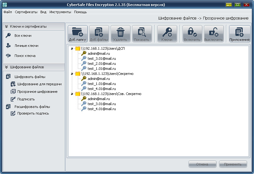Click the Ключи toolbar button
The height and width of the screenshot is (174, 254).
167,34
